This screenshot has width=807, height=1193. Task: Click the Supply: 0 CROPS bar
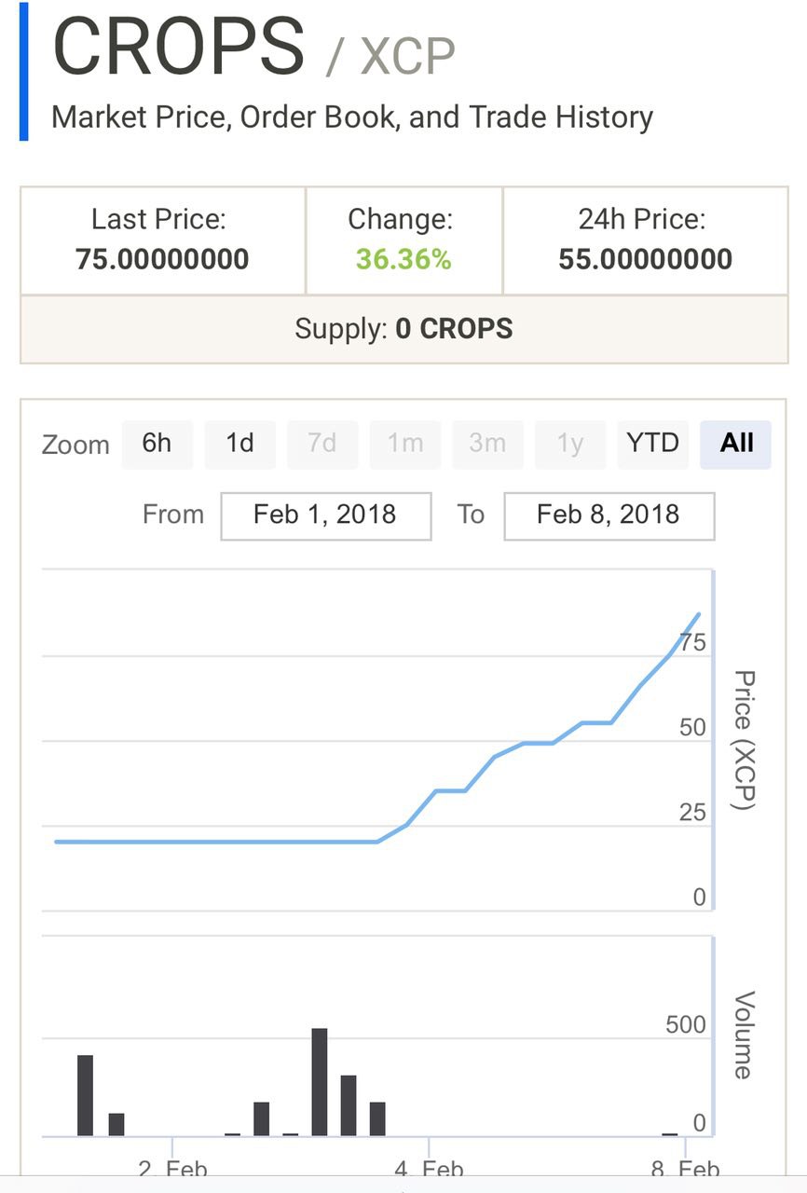(403, 329)
